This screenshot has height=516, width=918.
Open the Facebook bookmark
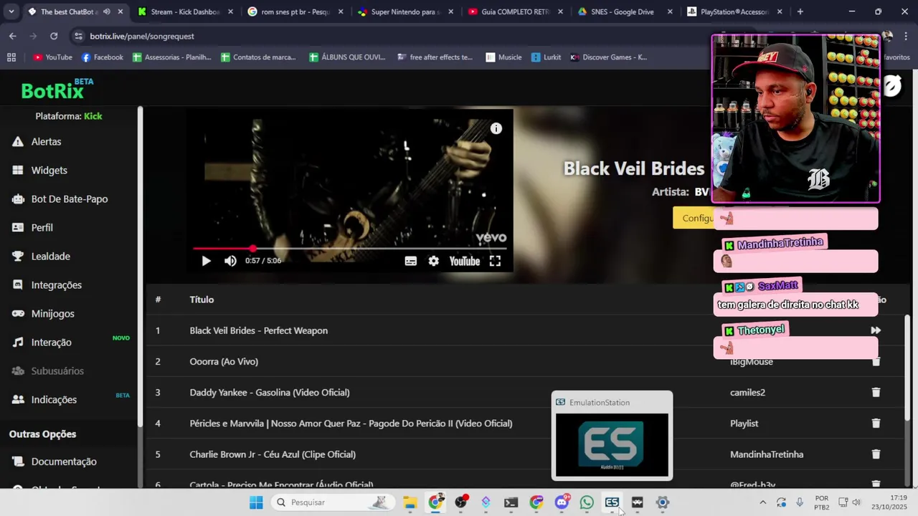pyautogui.click(x=102, y=57)
